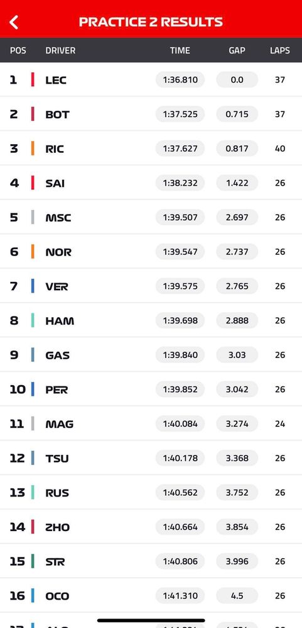Viewport: 302px width, 628px height.
Task: Tap the 1:39.507 time for MSC
Action: click(180, 218)
